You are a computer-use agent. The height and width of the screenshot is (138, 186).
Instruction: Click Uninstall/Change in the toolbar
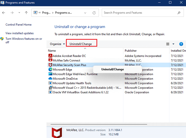81,44
